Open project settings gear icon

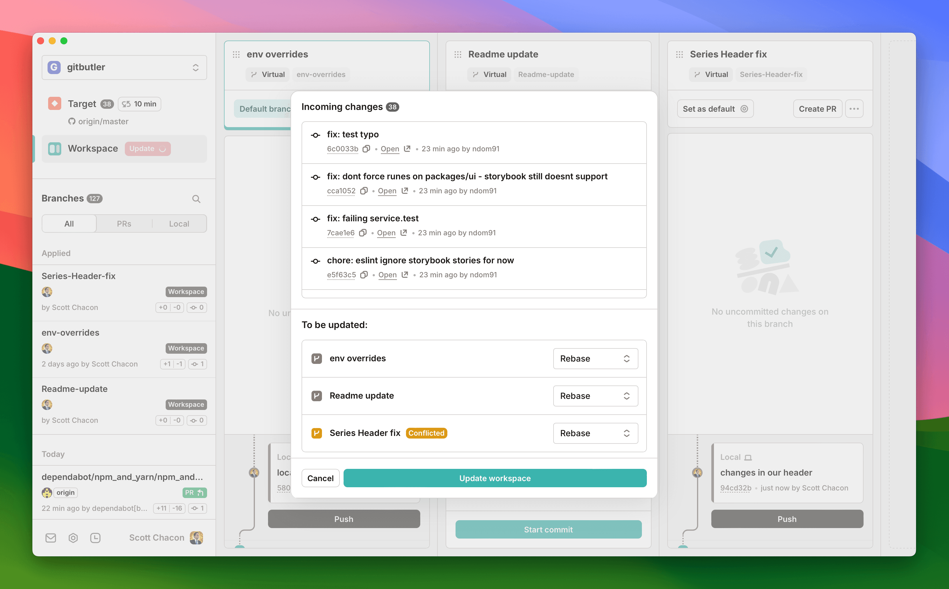tap(73, 538)
